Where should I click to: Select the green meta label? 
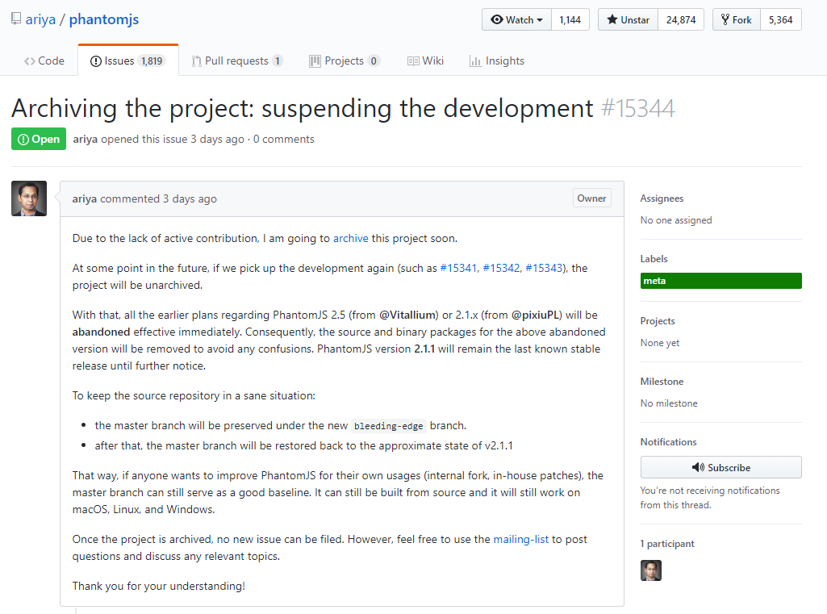720,281
